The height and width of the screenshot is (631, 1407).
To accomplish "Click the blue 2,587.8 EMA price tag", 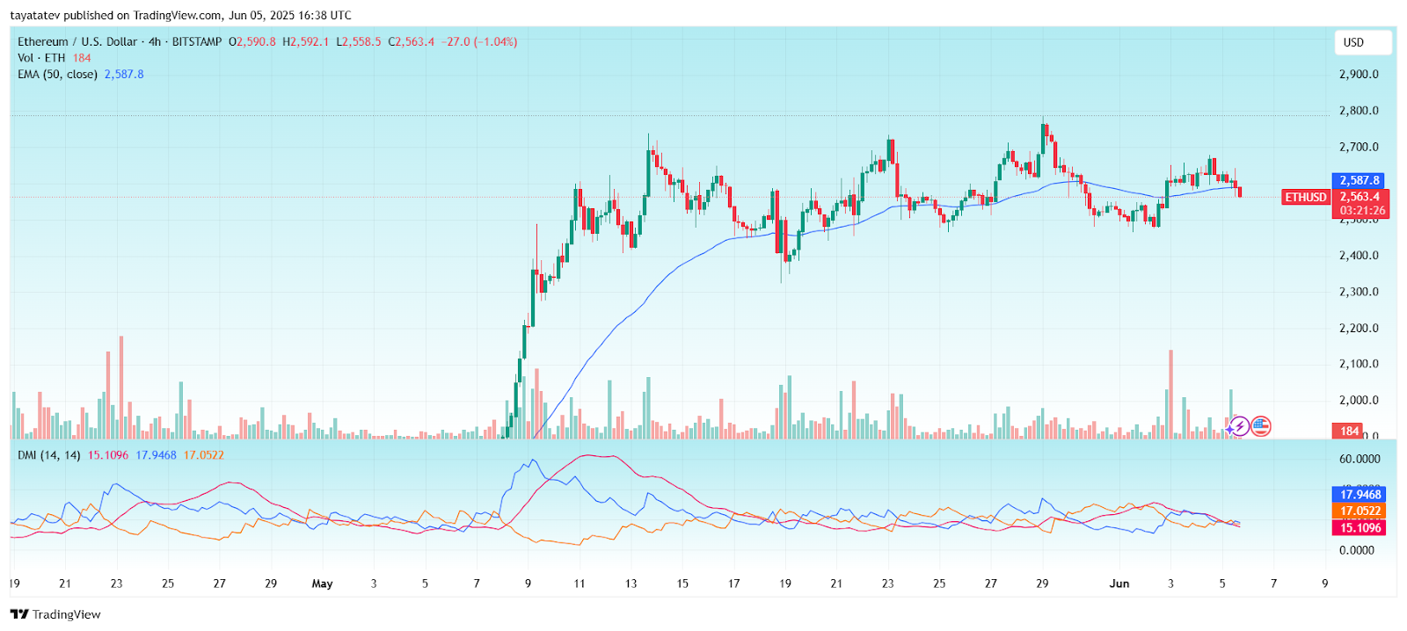I will pos(1359,180).
